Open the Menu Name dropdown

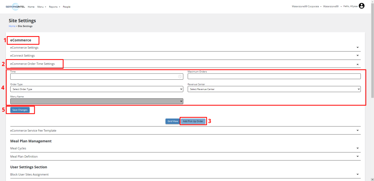coord(96,101)
